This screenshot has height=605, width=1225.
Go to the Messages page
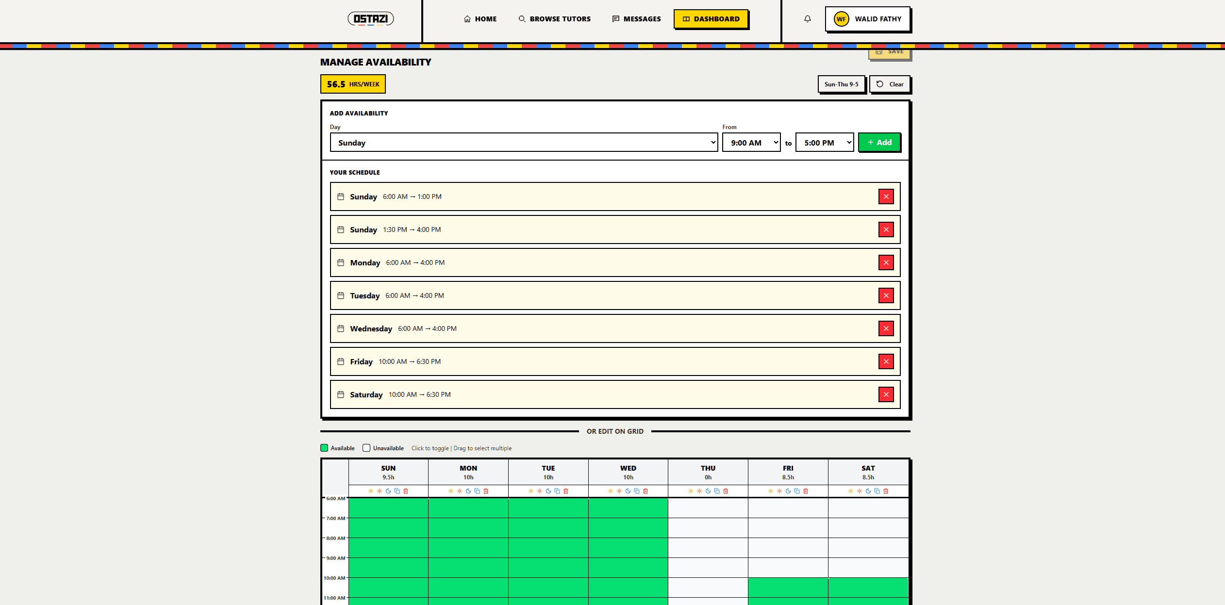pyautogui.click(x=636, y=19)
